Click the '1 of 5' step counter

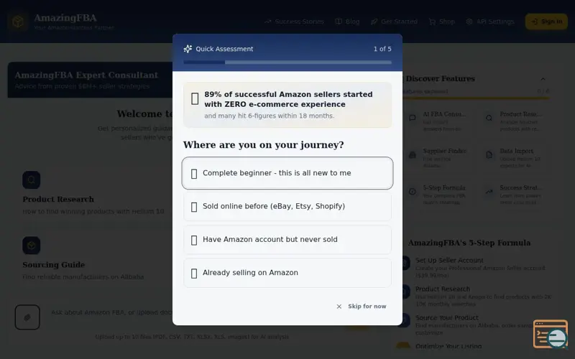(x=382, y=49)
